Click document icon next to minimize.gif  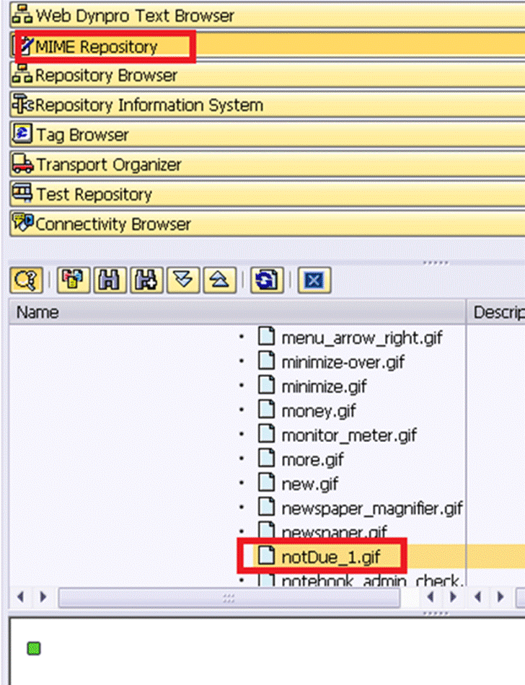point(266,385)
